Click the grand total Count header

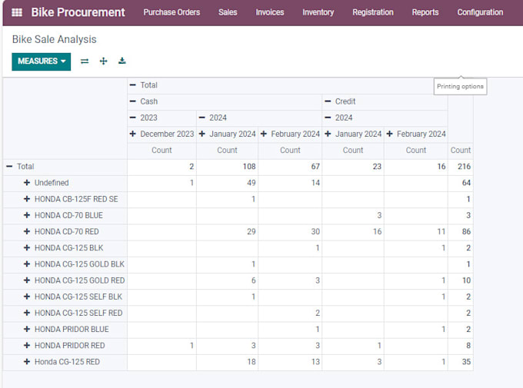coord(461,151)
